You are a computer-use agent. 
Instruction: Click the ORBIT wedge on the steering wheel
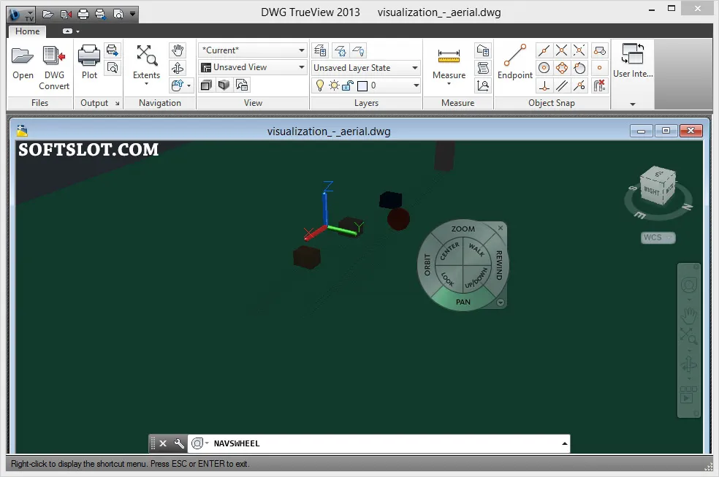427,265
